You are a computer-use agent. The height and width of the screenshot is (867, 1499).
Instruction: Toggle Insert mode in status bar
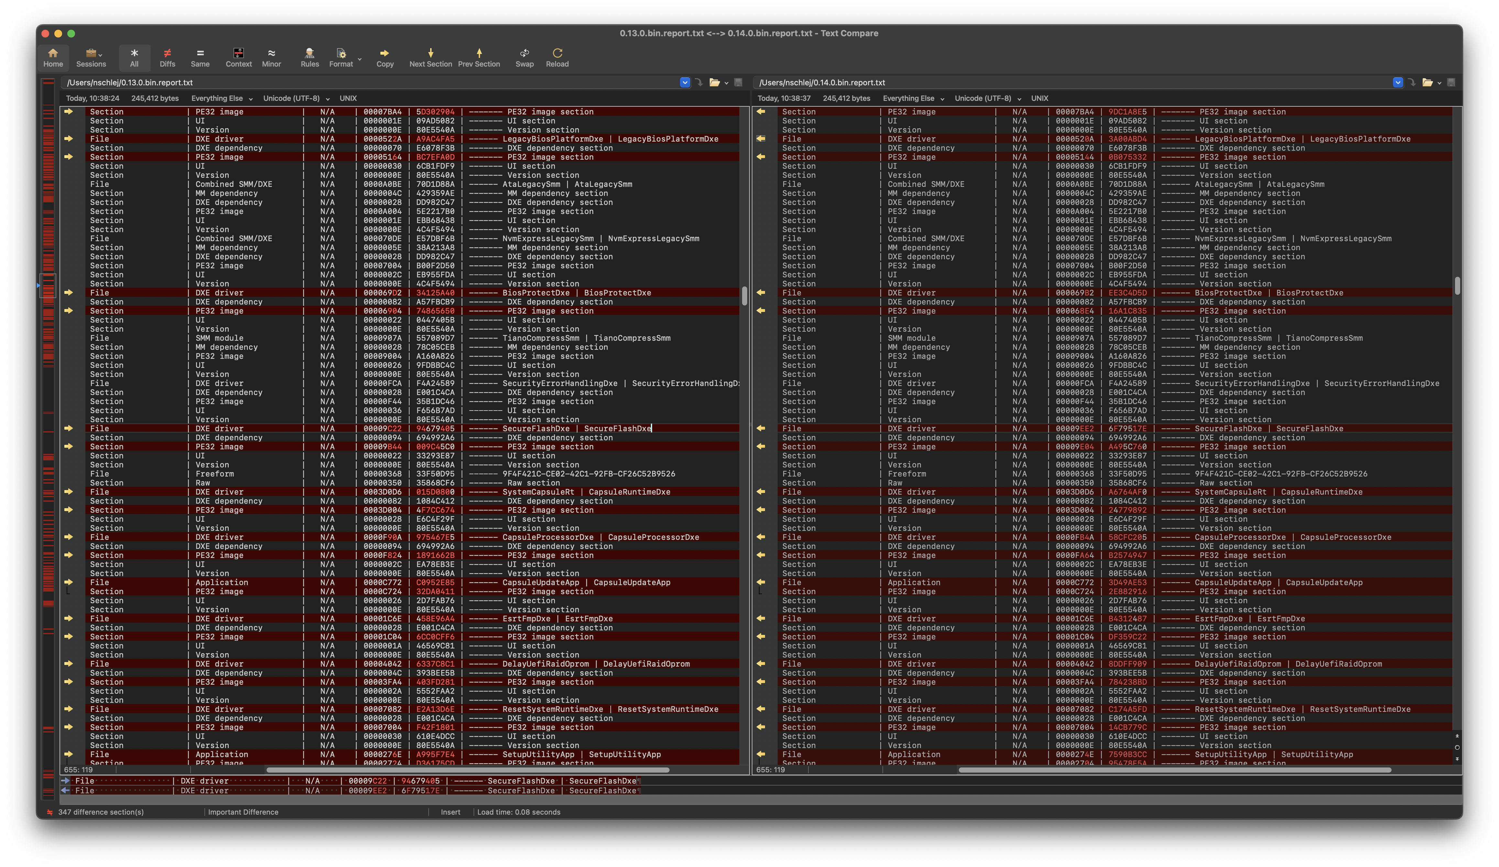tap(450, 812)
